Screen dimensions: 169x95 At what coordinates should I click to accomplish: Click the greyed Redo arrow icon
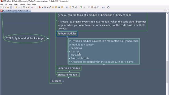click(19, 7)
